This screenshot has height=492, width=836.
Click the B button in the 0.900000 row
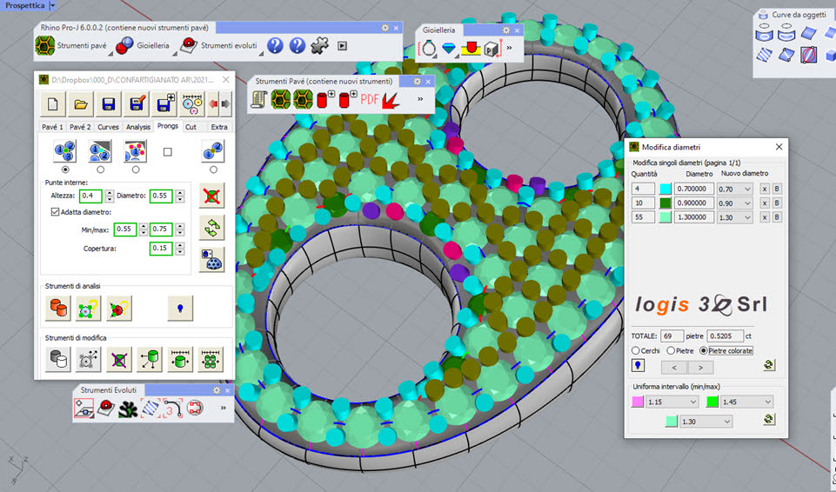[x=777, y=203]
